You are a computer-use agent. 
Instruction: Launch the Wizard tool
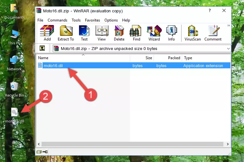pos(154,33)
